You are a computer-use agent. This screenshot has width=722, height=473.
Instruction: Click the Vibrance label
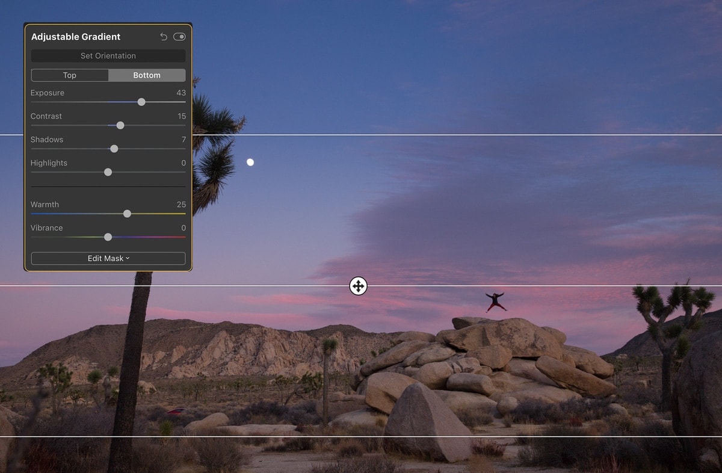[x=47, y=228]
